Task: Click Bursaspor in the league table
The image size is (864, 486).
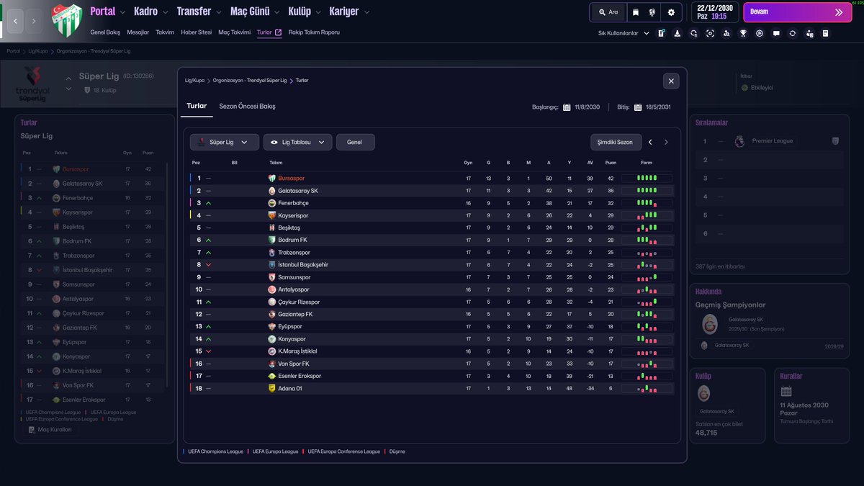Action: pyautogui.click(x=292, y=179)
